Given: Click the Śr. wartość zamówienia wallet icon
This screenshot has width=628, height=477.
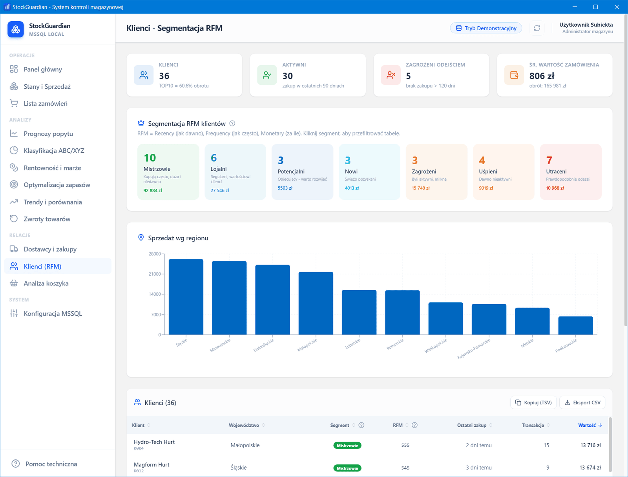Looking at the screenshot, I should pos(514,75).
